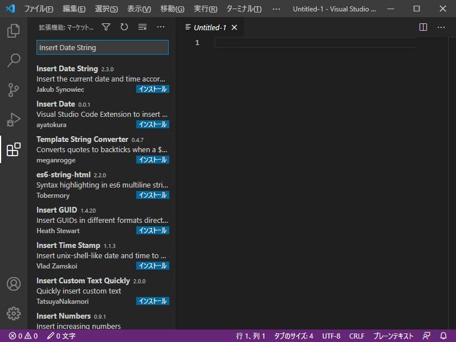Screen dimensions: 456x342
Task: Click publisher name meganrogge
Action: pos(56,160)
